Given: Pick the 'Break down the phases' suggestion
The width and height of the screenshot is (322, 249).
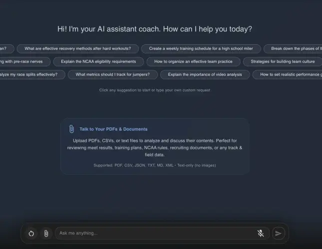Looking at the screenshot, I should [293, 49].
